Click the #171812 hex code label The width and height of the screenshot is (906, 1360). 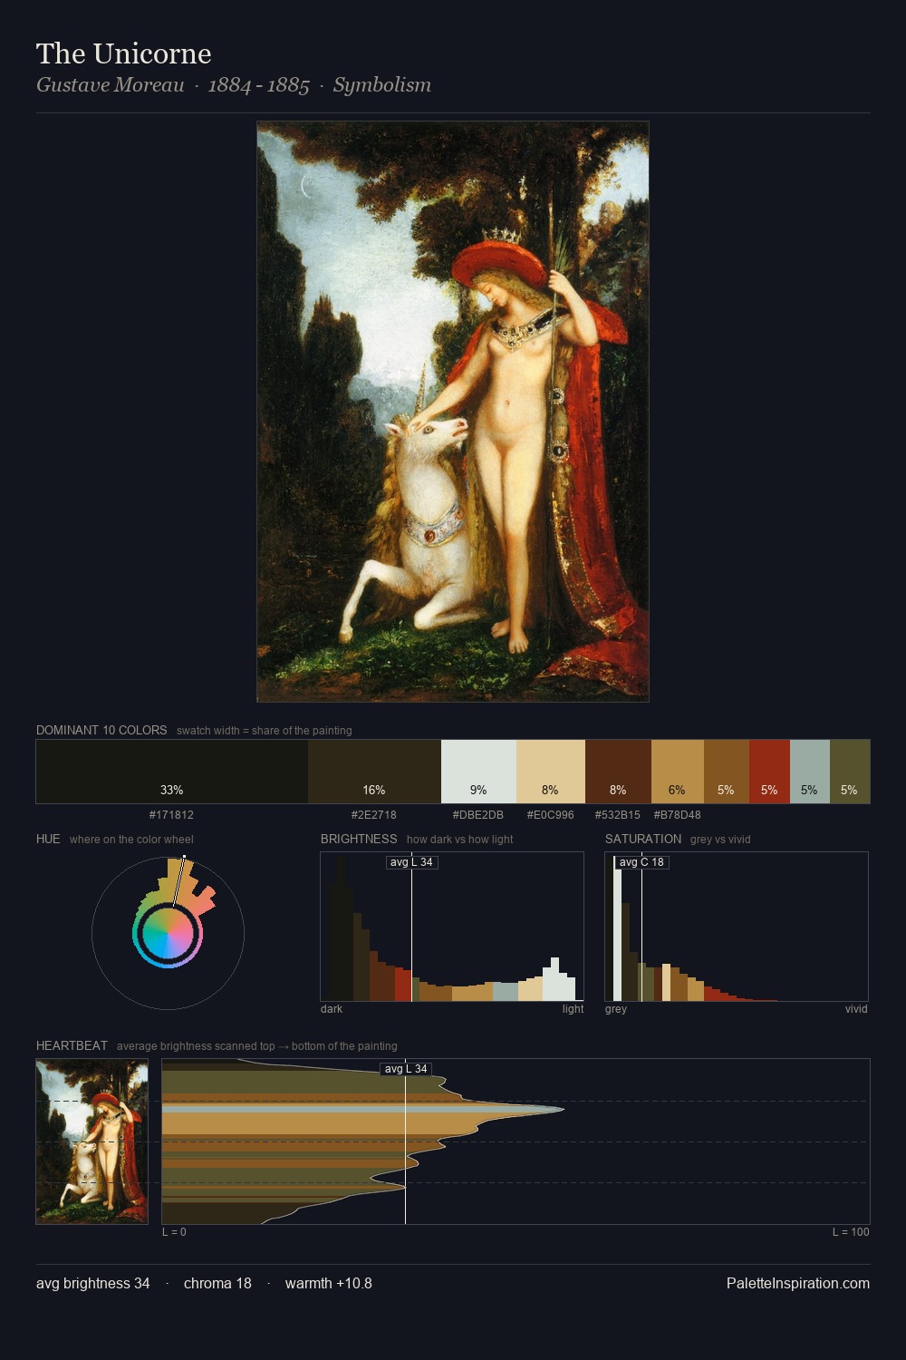(x=171, y=815)
